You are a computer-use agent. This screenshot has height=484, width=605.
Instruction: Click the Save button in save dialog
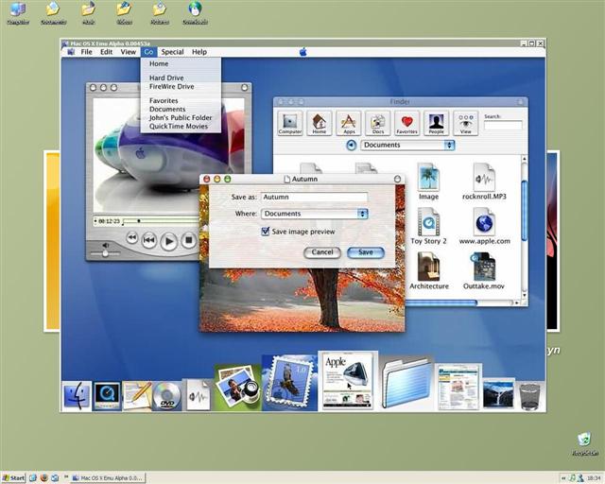(366, 252)
